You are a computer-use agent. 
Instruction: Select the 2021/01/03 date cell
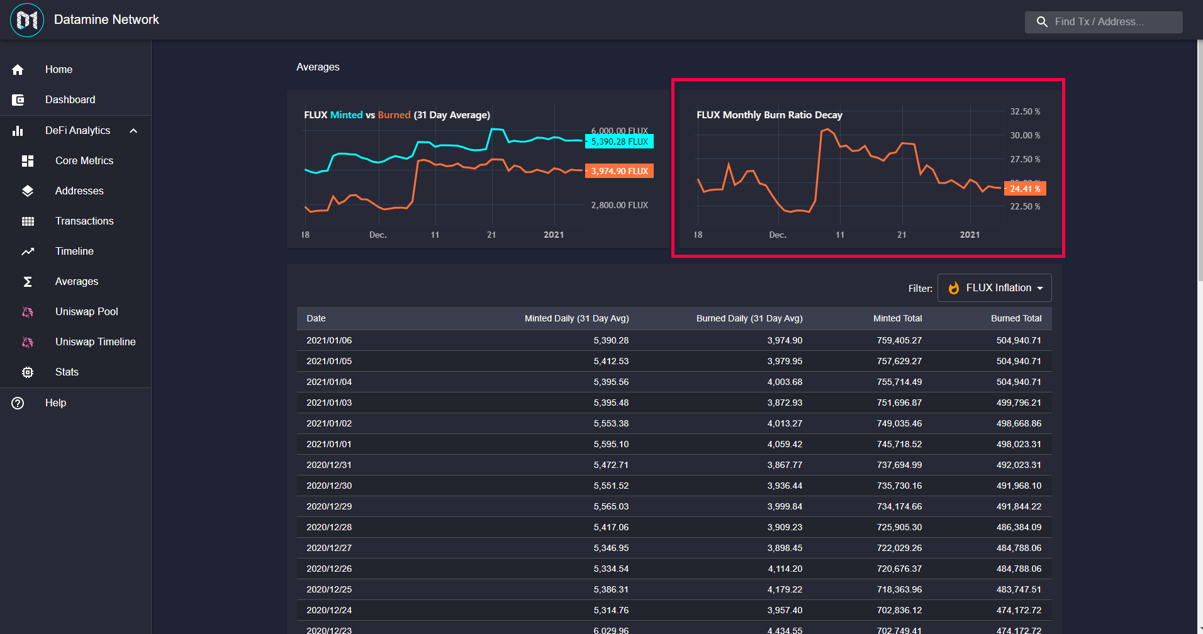coord(329,403)
